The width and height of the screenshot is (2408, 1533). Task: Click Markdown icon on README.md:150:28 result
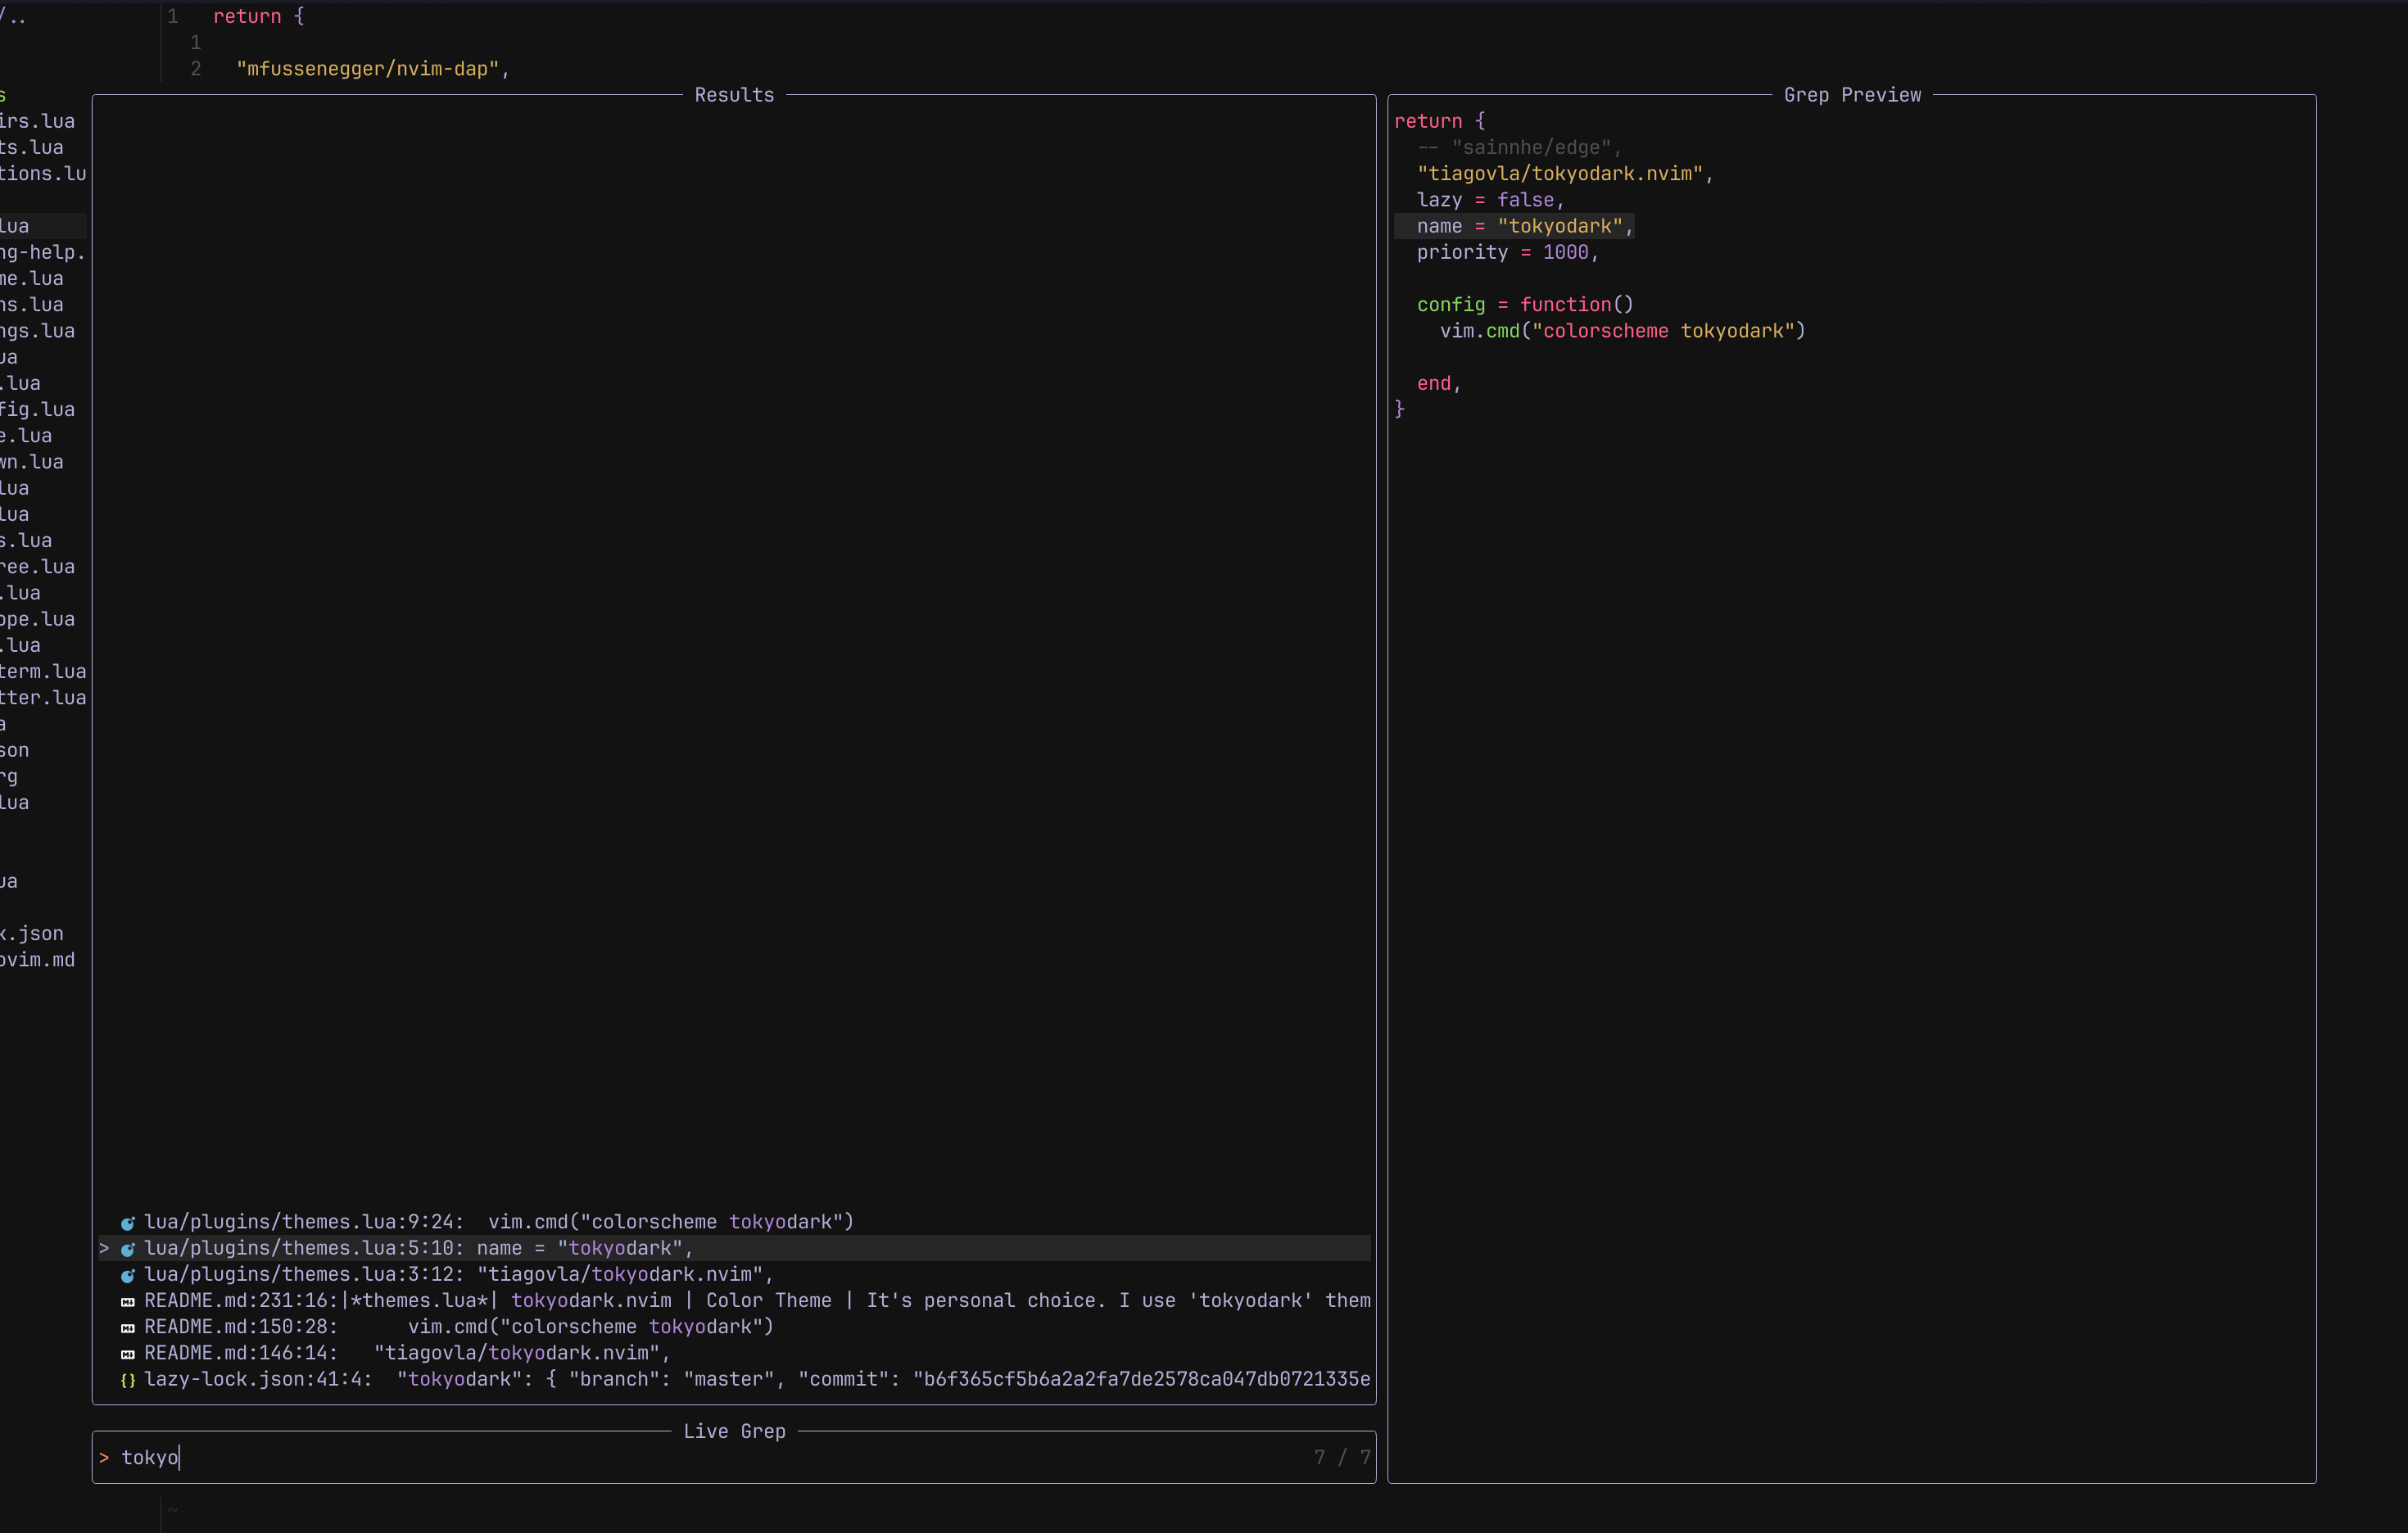[x=128, y=1328]
